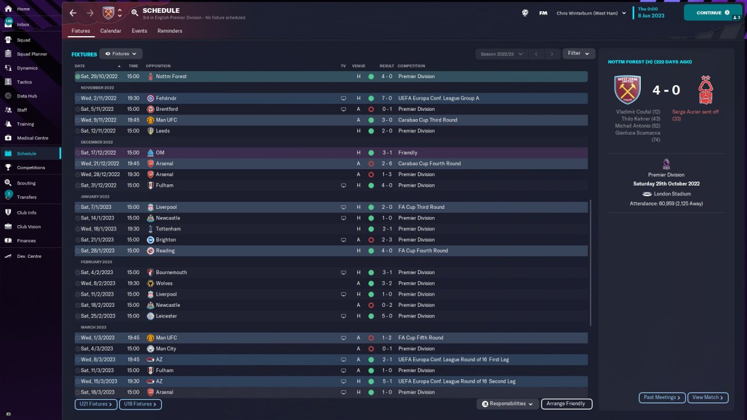This screenshot has height=420, width=747.
Task: Select the Bournemouth fixture row circle
Action: point(78,272)
